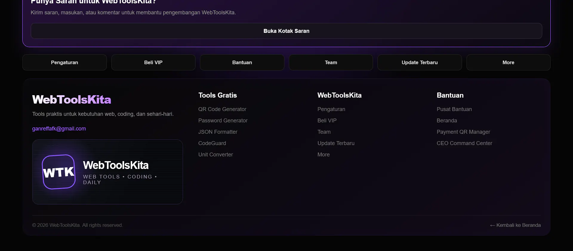Click the WebToolsKita banner card
Viewport: 573px width, 251px height.
coord(107,172)
